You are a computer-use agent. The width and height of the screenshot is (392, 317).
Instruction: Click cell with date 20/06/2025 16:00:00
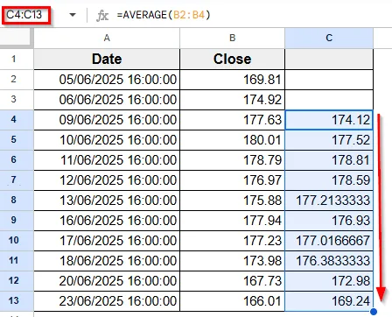(x=107, y=281)
